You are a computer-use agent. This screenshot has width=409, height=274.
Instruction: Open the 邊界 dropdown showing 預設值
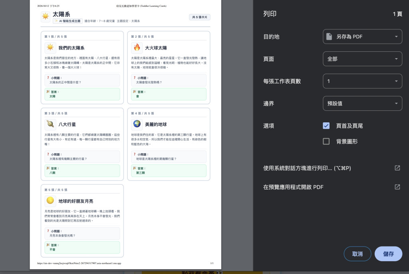click(362, 104)
